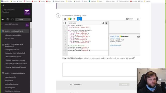This screenshot has height=93, width=166.
Task: Open the trinket hamburger menu
Action: click(65, 19)
